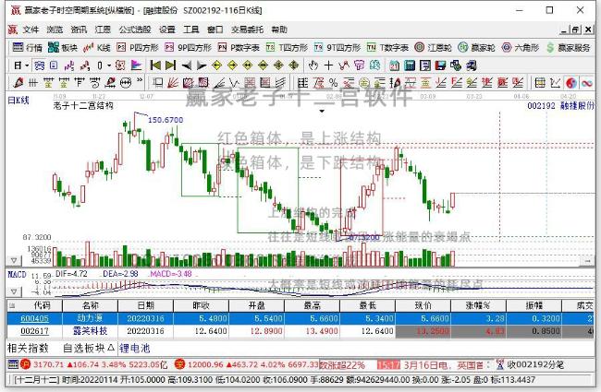Click the red floppy disk save icon
601x392 pixels.
pyautogui.click(x=440, y=65)
